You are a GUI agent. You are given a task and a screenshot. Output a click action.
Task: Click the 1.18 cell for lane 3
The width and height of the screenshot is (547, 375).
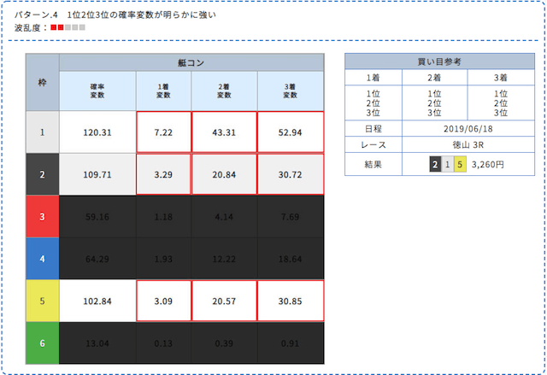[163, 217]
